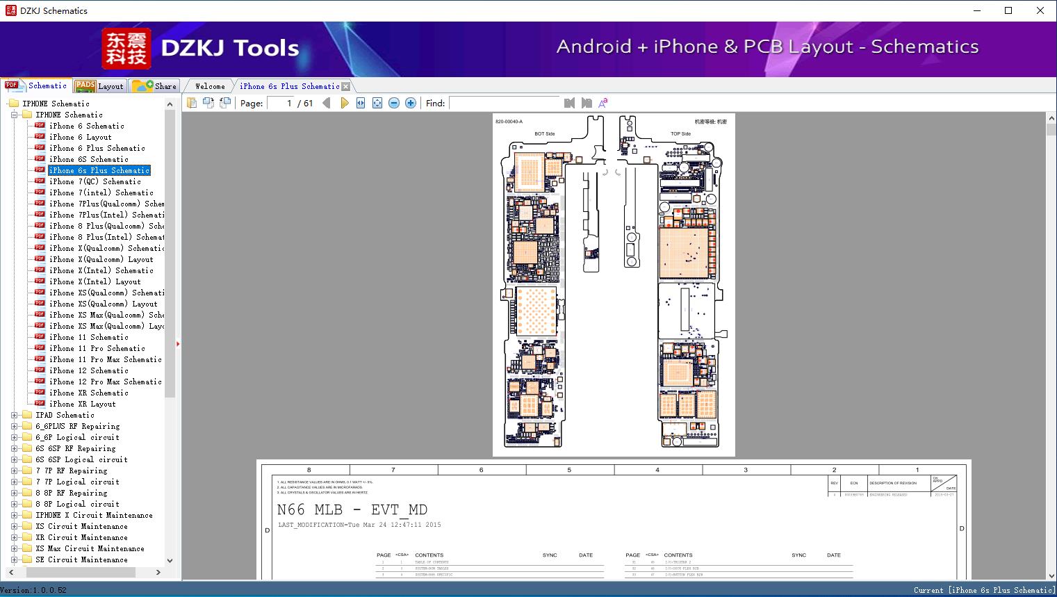
Task: Open iPhone 11 Pro Max Schematic
Action: point(106,359)
